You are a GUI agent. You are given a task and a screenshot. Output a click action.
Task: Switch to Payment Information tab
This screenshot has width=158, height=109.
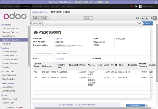coord(44,53)
